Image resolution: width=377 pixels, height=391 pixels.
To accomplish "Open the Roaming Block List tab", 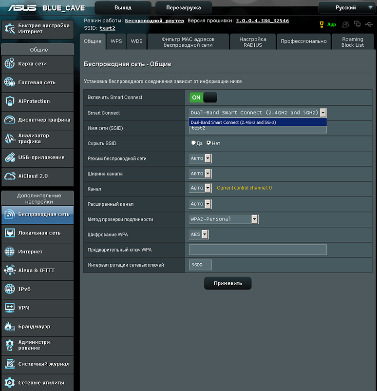I will point(353,42).
